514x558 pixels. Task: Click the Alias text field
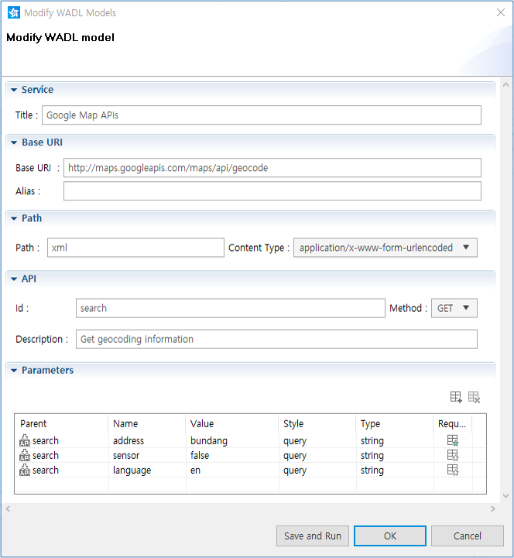272,191
